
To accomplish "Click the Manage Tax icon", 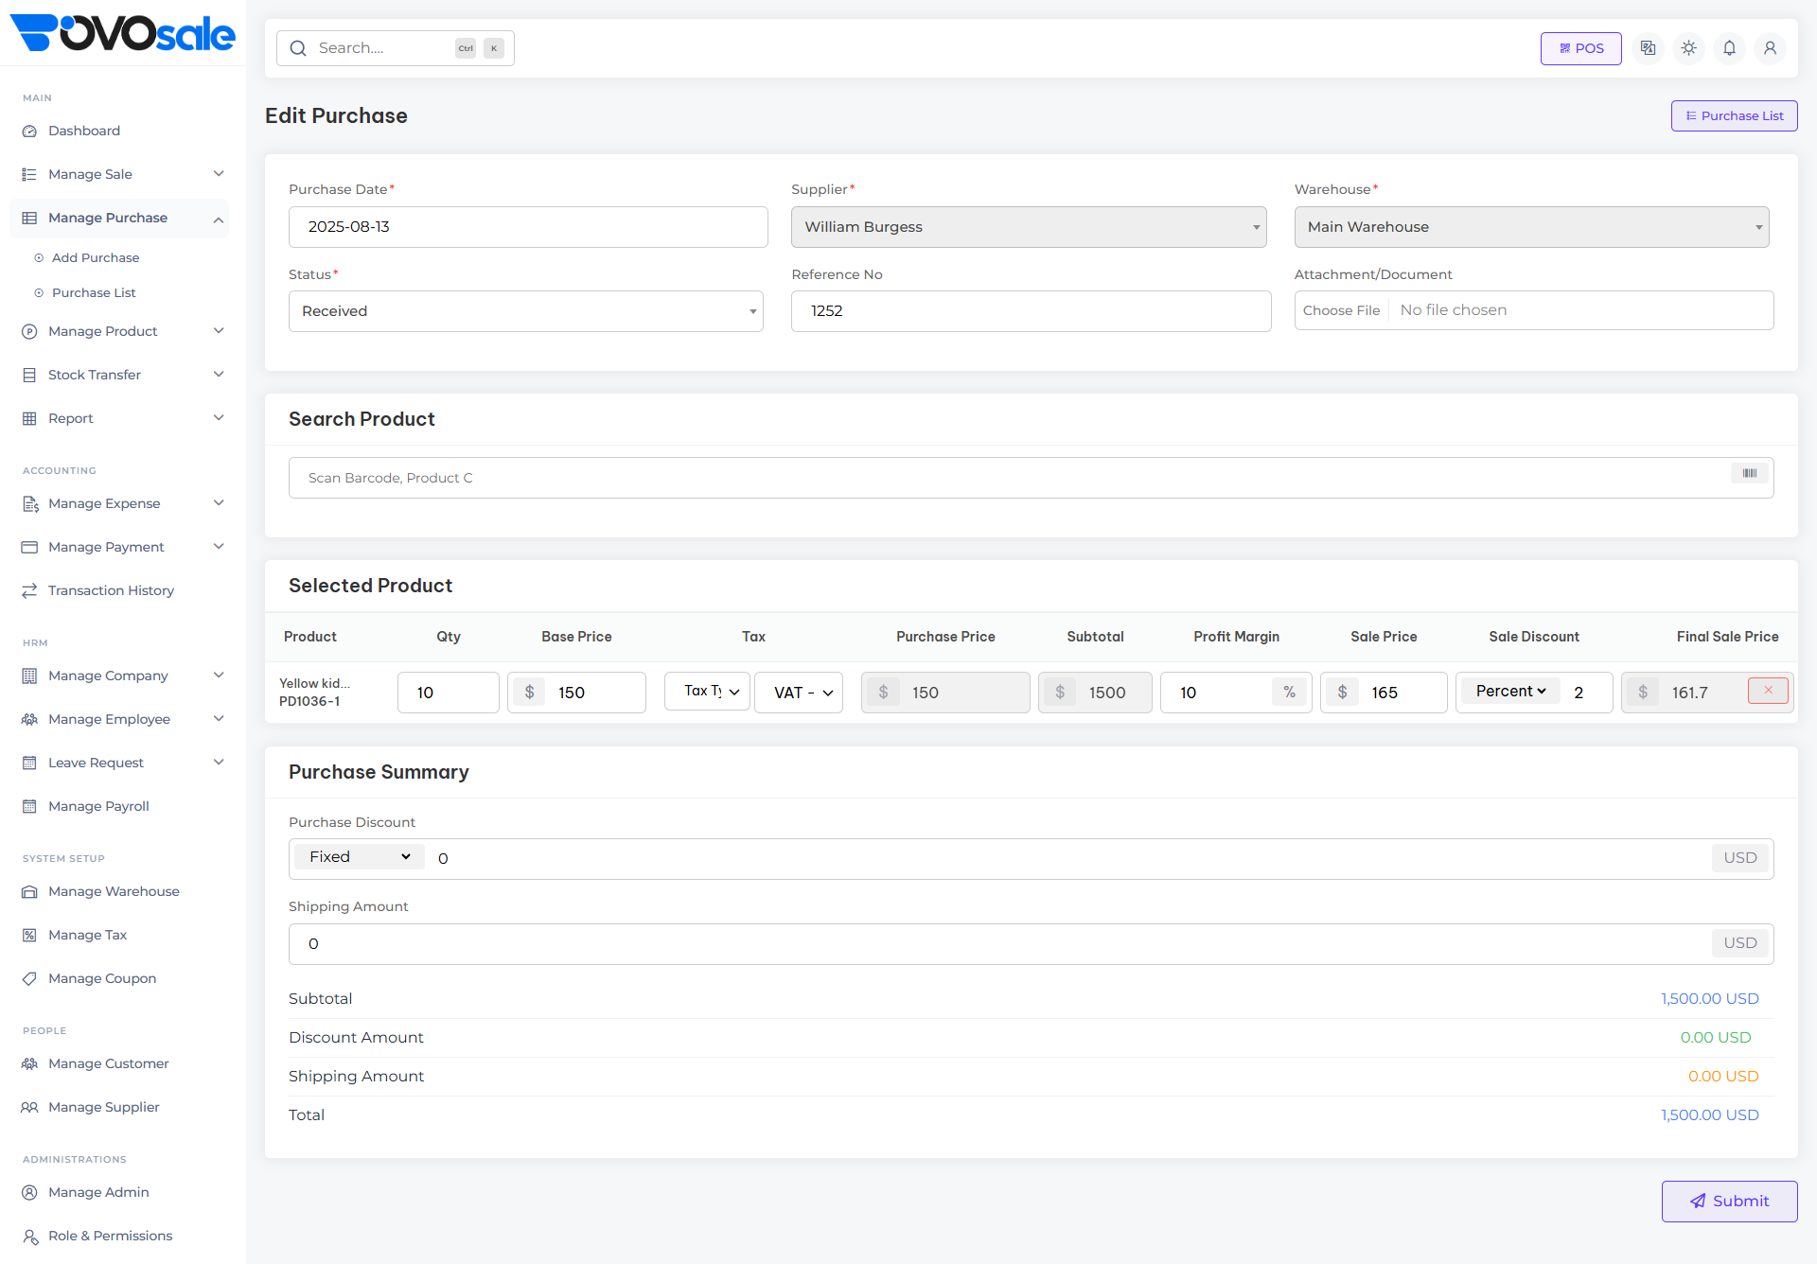I will pyautogui.click(x=29, y=936).
